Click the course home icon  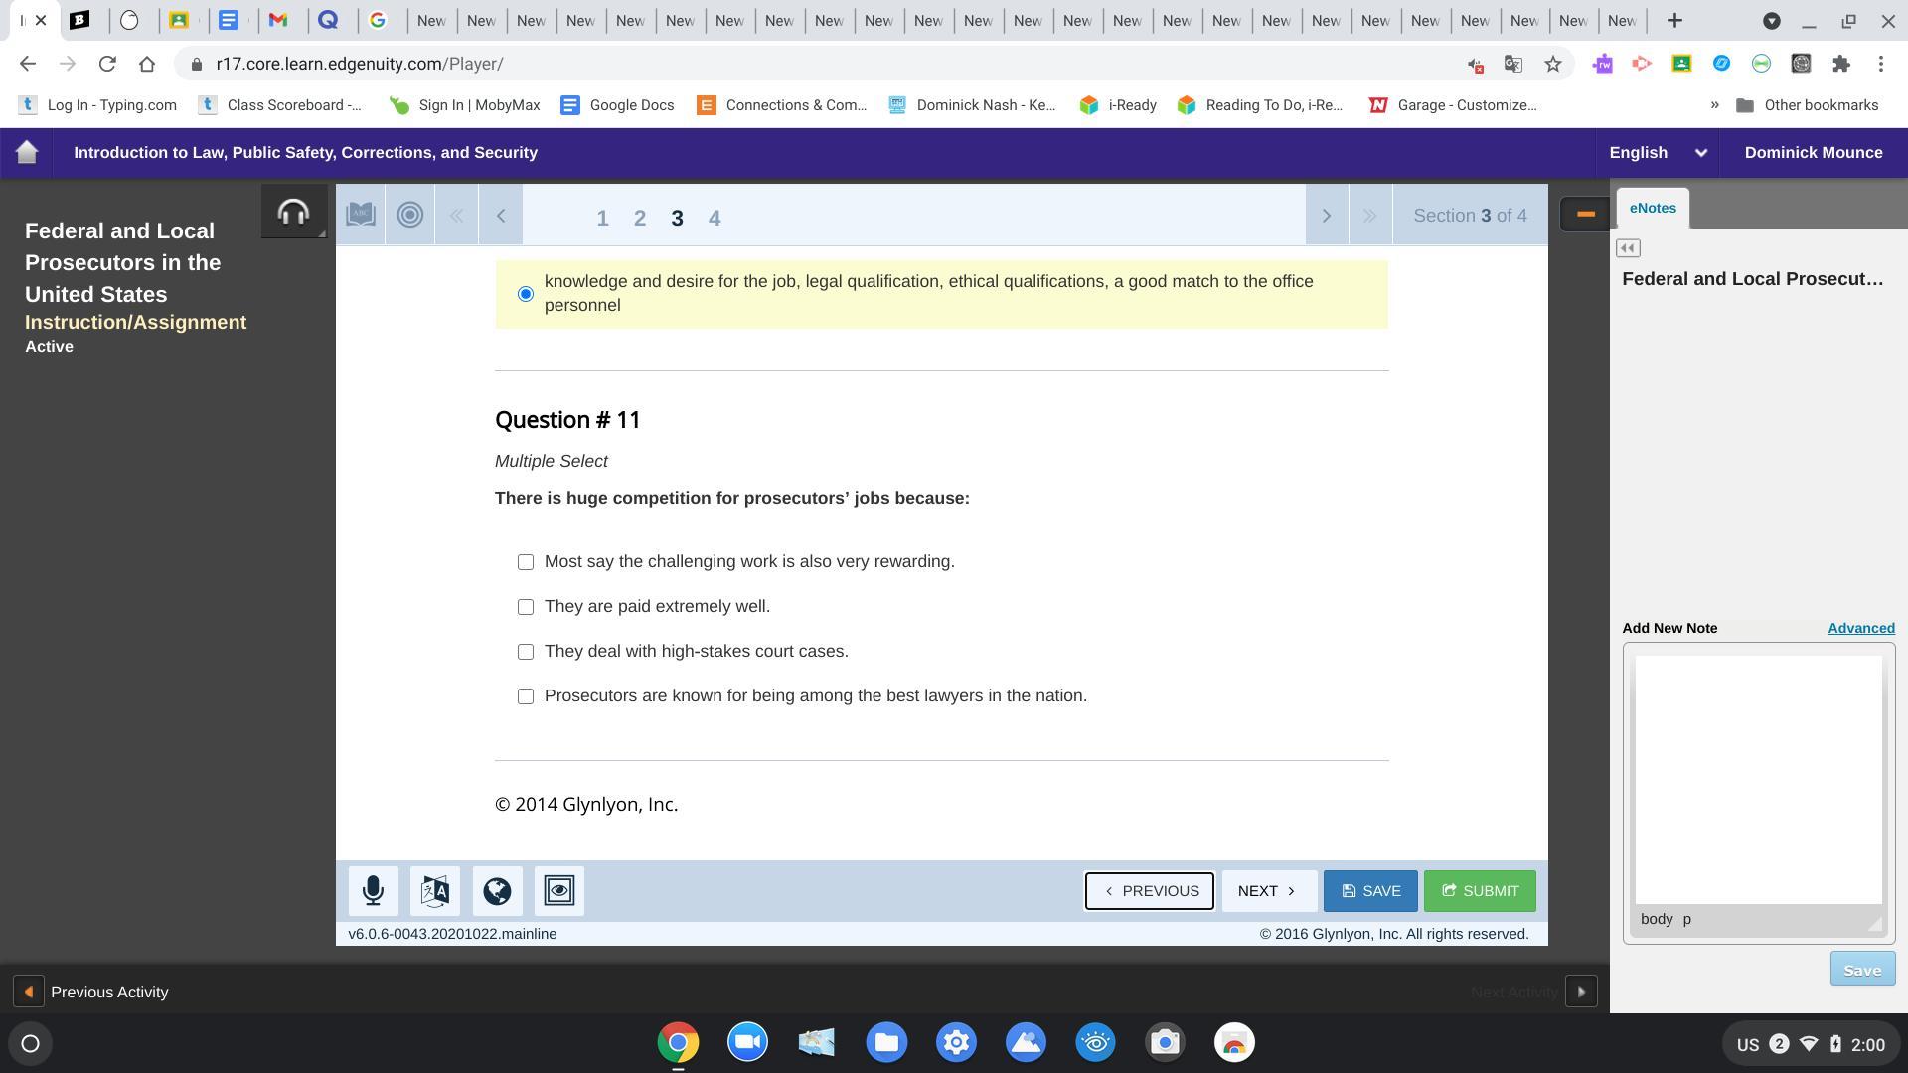(x=27, y=152)
